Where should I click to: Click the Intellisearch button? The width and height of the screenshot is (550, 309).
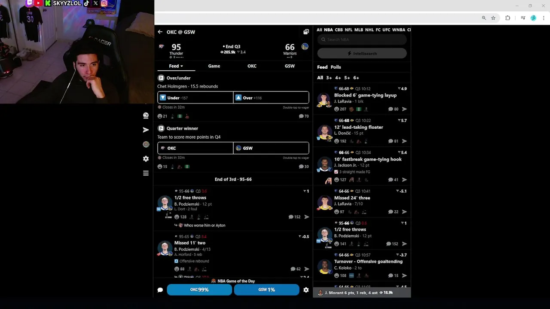point(362,54)
